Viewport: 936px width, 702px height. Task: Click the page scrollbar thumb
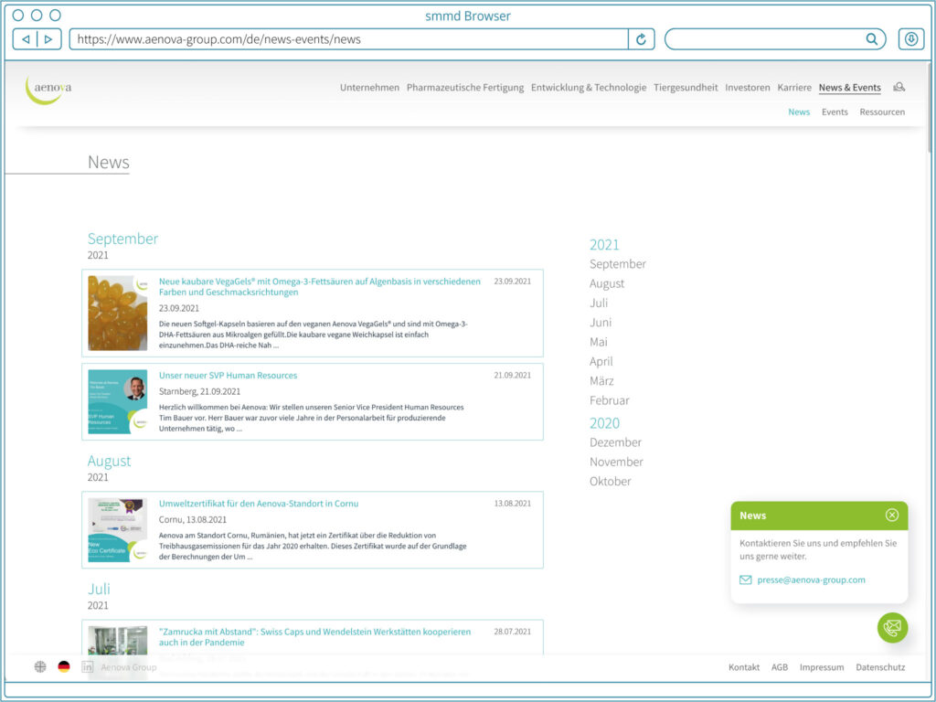(929, 108)
